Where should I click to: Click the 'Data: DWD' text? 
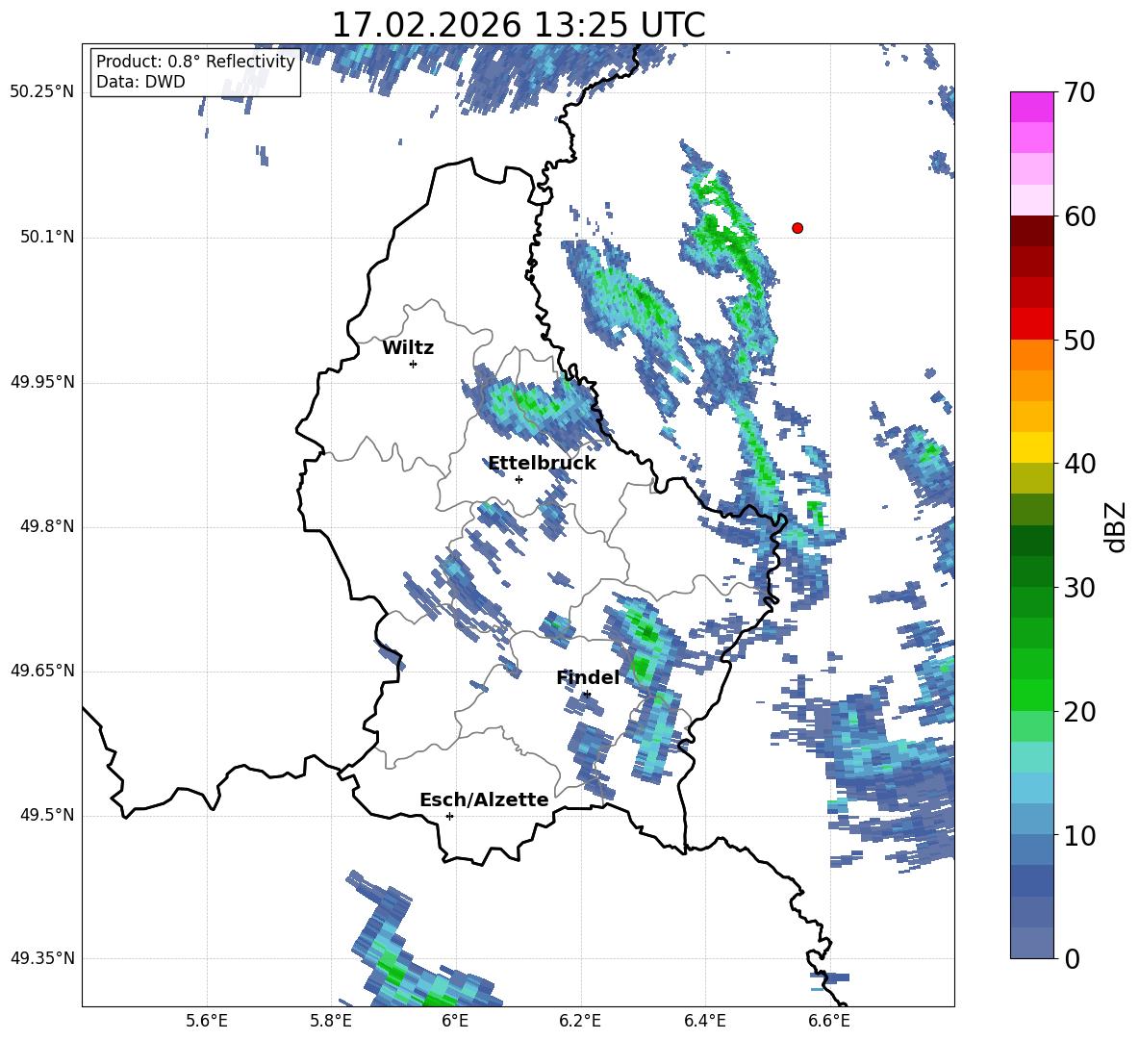tap(140, 82)
